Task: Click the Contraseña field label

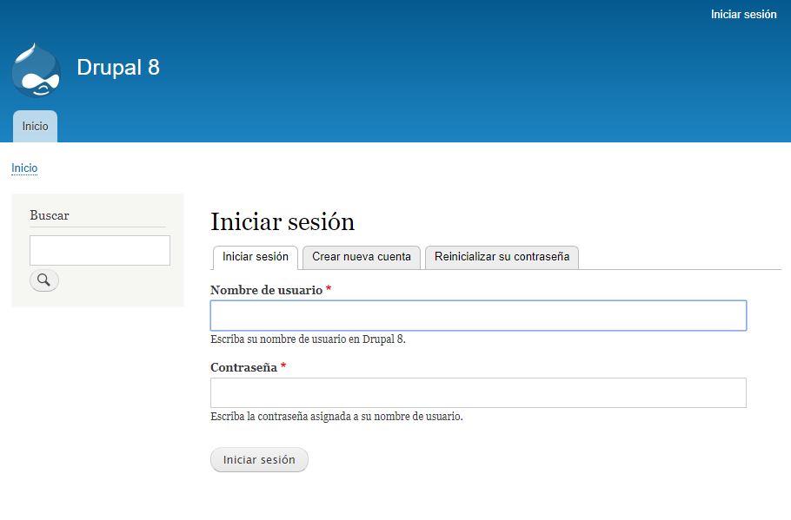Action: 243,367
